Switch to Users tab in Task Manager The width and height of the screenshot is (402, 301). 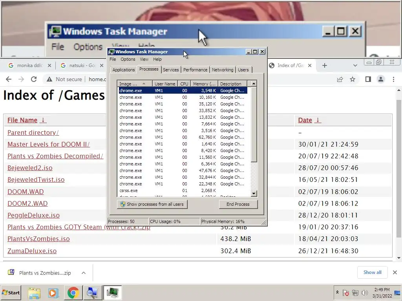[243, 70]
